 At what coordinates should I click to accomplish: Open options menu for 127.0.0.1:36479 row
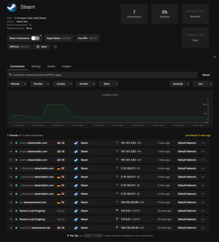203,219
